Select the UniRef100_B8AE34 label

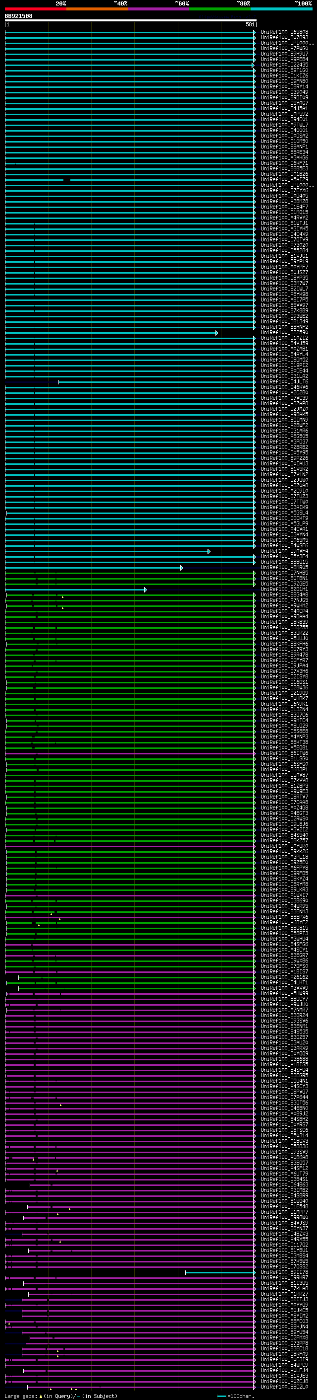(x=284, y=152)
